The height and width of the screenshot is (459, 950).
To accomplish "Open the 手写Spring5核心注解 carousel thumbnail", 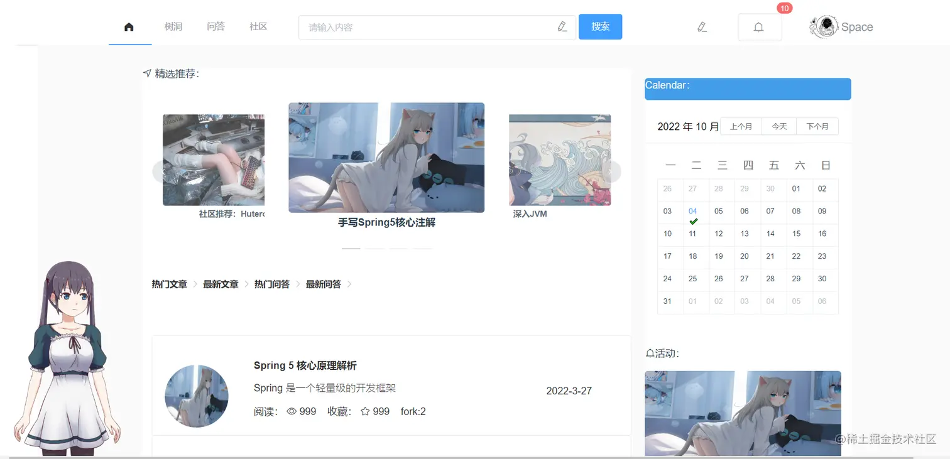I will point(386,157).
